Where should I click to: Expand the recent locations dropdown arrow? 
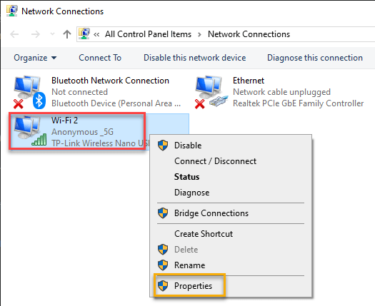click(52, 34)
